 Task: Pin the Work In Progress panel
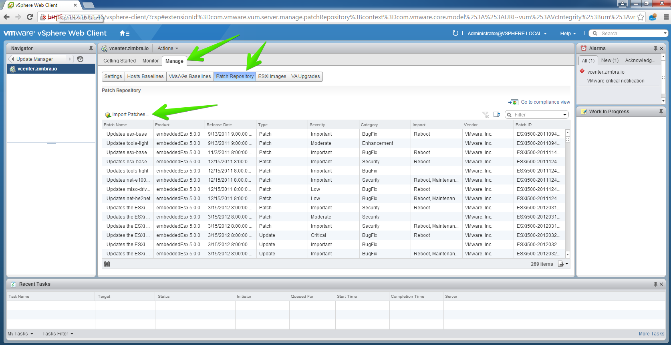click(661, 112)
